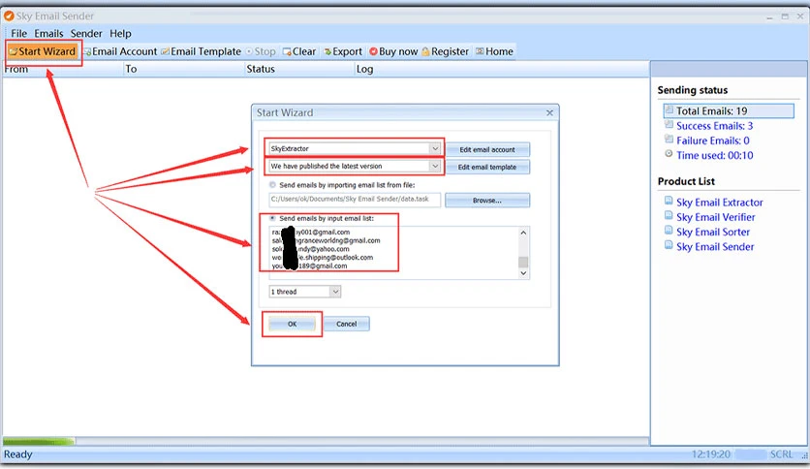Viewport: 810px width, 469px height.
Task: Click the Clear toolbar button
Action: pyautogui.click(x=299, y=51)
